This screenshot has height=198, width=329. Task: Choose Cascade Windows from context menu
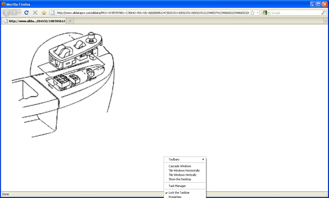pos(185,166)
